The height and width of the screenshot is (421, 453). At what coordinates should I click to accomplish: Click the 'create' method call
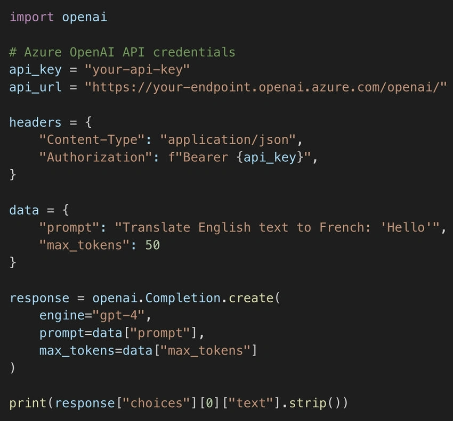[251, 298]
